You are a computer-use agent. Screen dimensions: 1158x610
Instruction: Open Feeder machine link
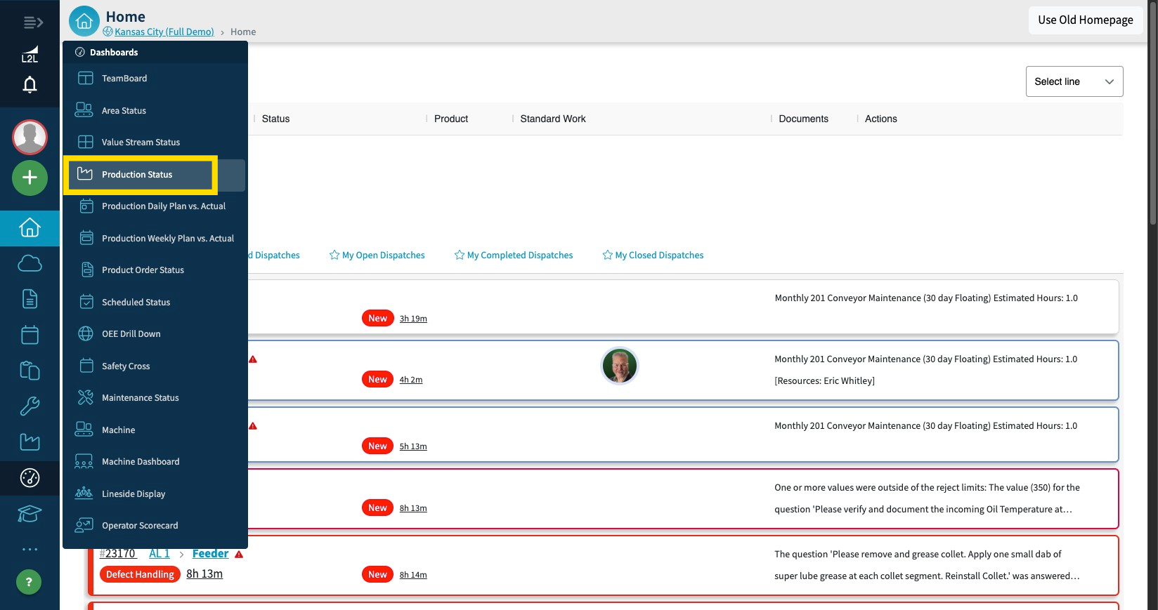click(211, 554)
